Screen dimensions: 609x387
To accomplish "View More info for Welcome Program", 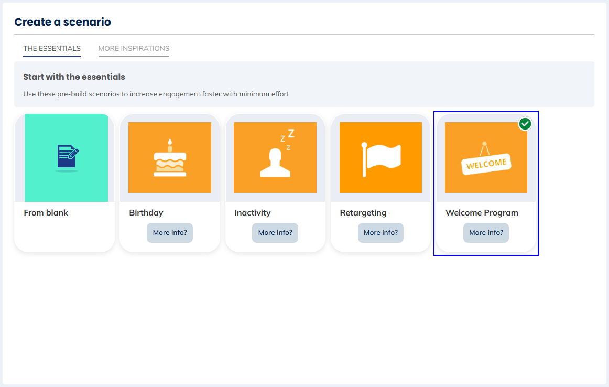I will click(486, 233).
